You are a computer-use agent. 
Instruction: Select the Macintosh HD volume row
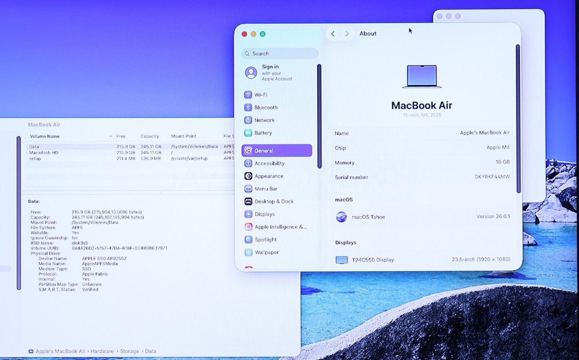point(44,153)
